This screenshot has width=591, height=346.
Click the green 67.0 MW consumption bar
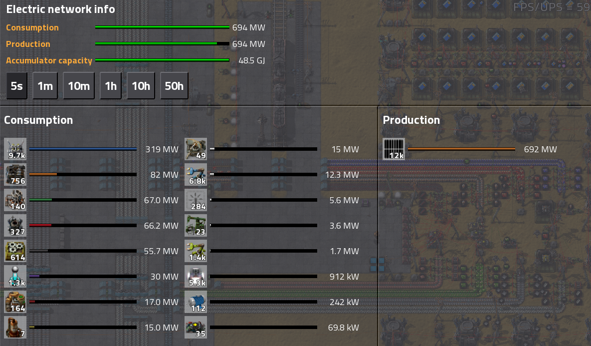coord(83,200)
